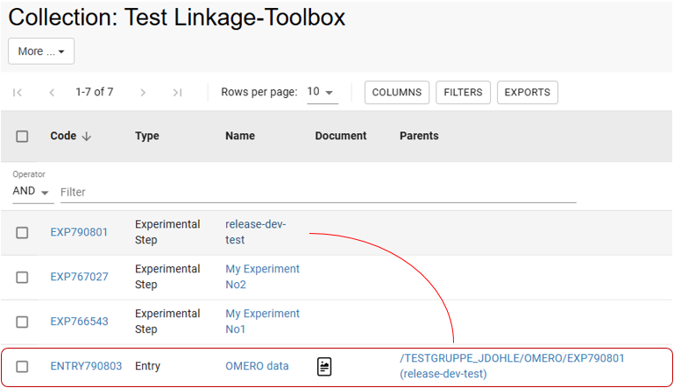Click the document icon for OMERO data

click(x=324, y=366)
